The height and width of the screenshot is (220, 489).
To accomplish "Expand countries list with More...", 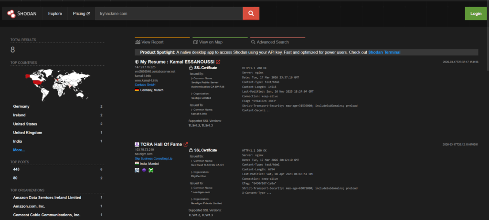I will [19, 150].
